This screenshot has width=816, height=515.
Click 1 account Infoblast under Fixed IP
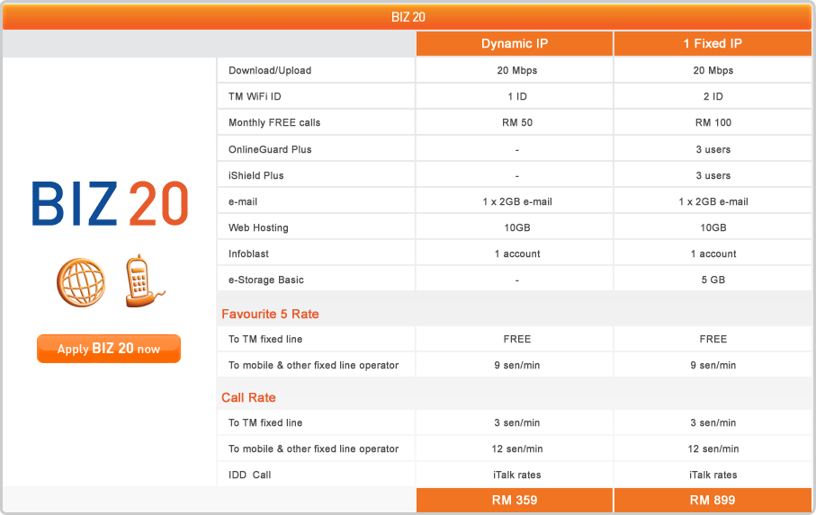(x=713, y=253)
